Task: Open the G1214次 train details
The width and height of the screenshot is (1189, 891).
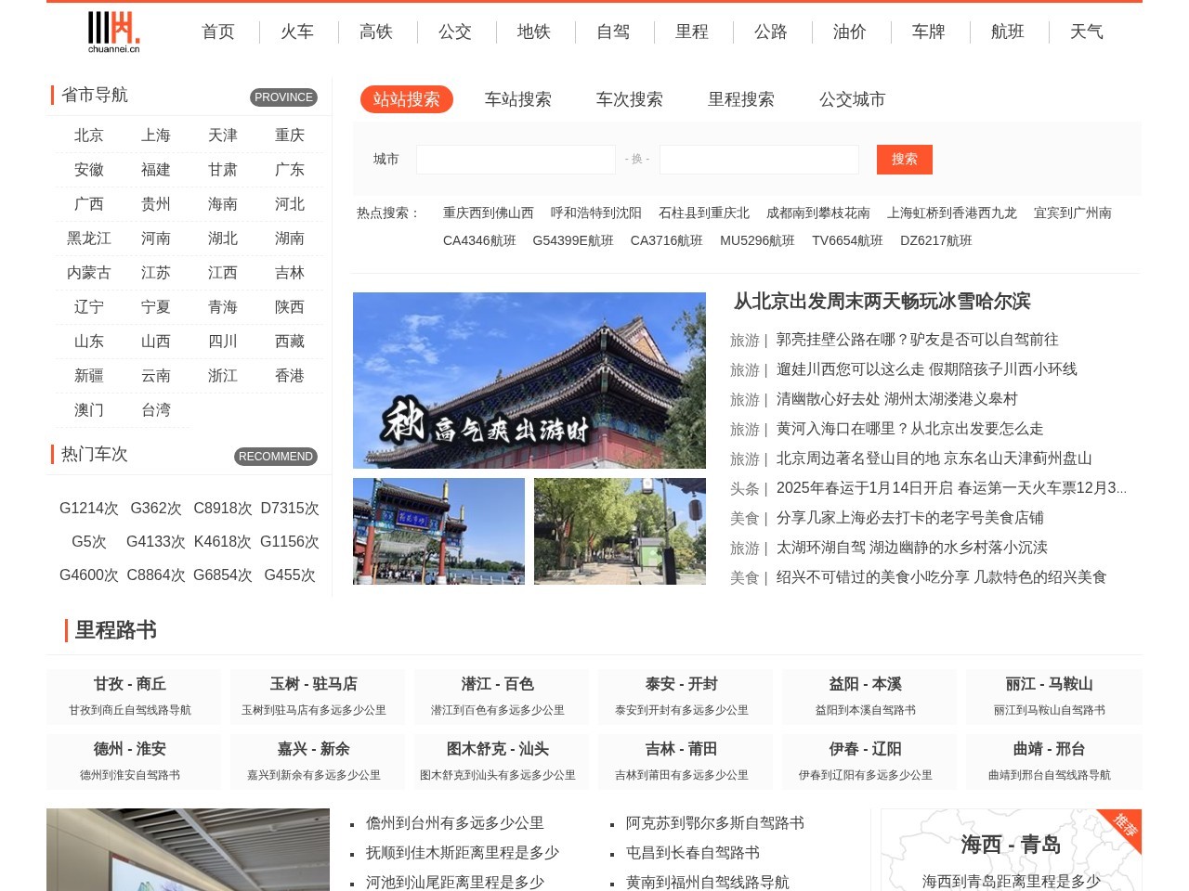Action: coord(88,508)
